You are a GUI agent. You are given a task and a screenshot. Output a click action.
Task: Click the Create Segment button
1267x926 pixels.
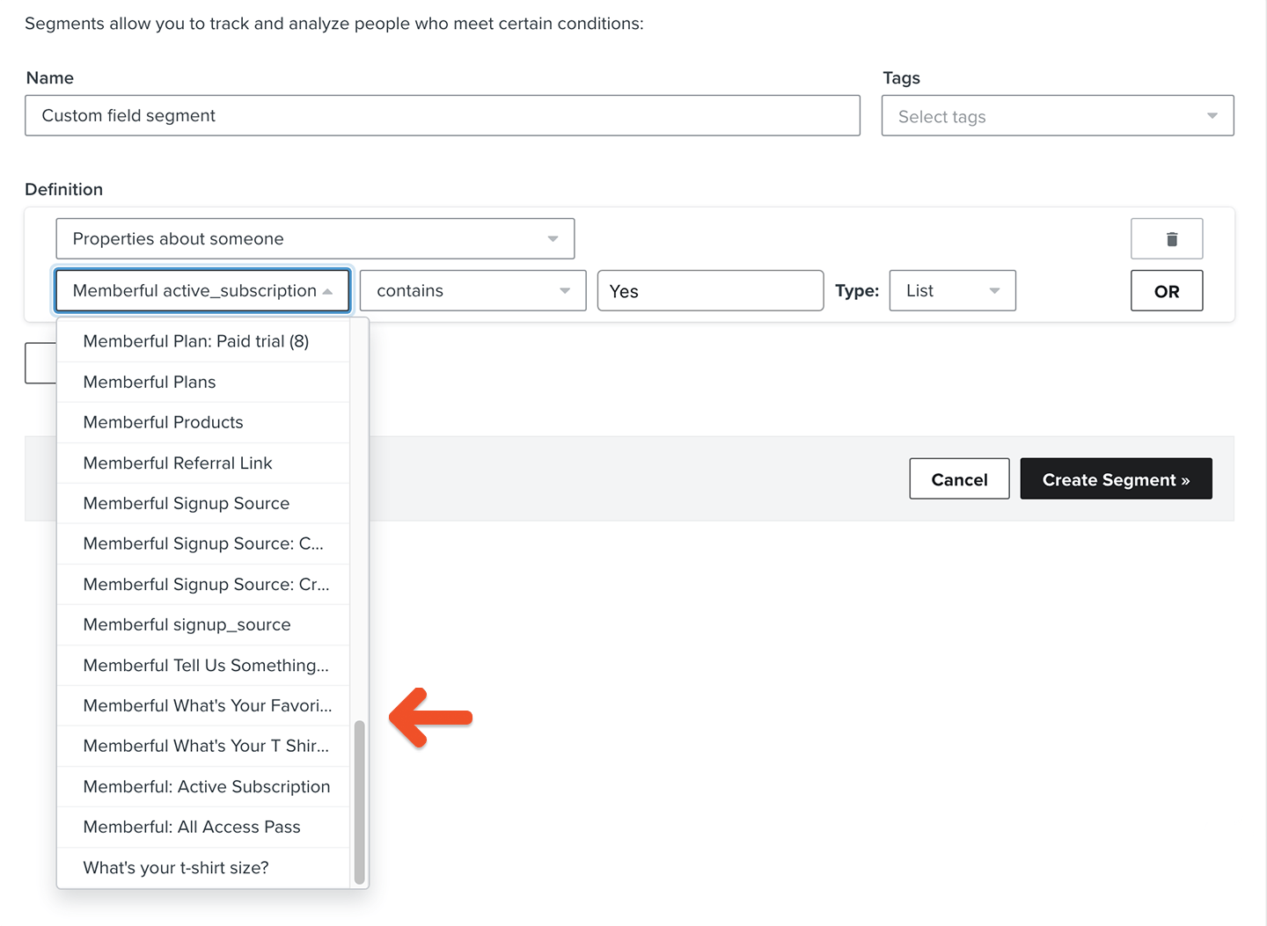(1116, 478)
